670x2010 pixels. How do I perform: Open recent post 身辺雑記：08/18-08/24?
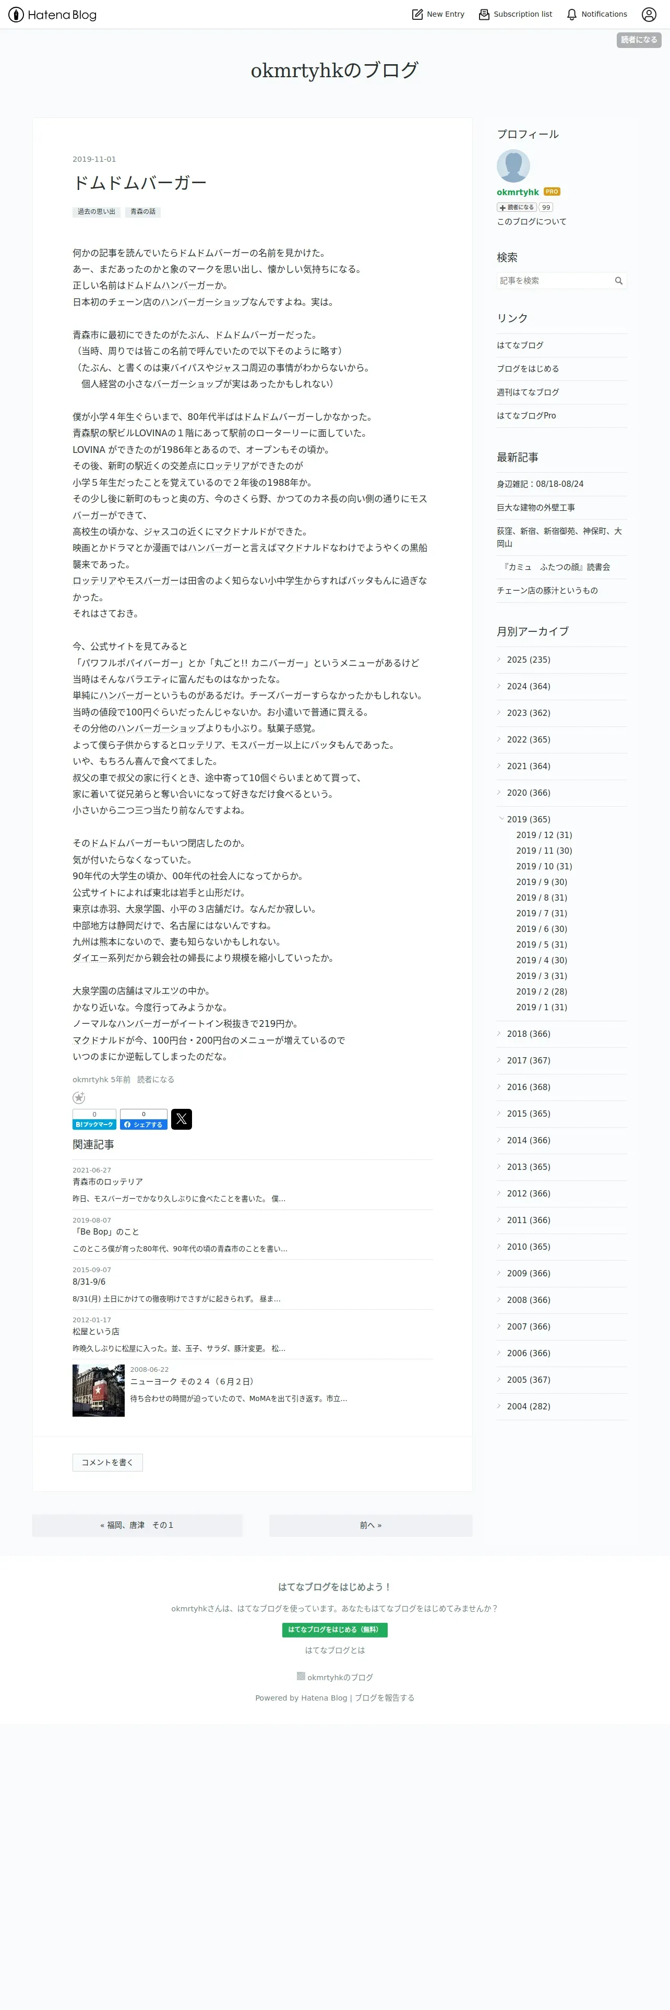541,484
